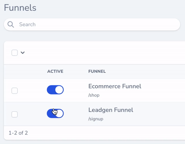The image size is (185, 144).
Task: Click the white knob on Leadgen toggle
Action: pyautogui.click(x=59, y=114)
